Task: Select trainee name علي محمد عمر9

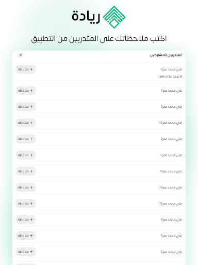Action: coord(171,219)
